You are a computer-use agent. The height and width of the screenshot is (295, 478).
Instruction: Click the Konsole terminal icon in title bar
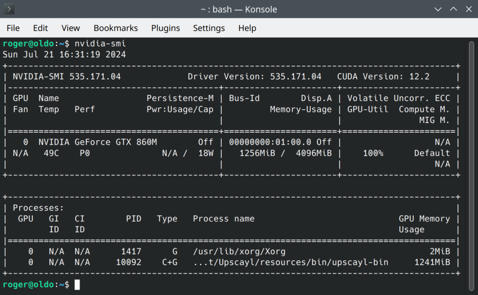pyautogui.click(x=10, y=10)
